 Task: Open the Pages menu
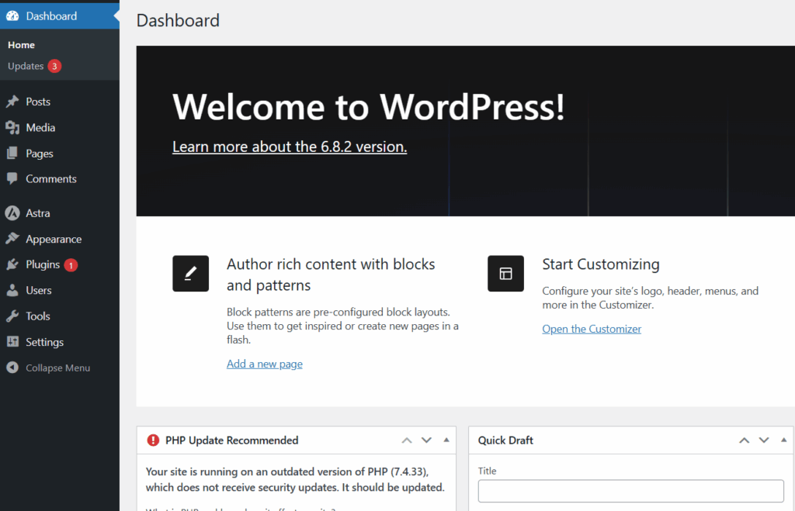tap(60, 153)
